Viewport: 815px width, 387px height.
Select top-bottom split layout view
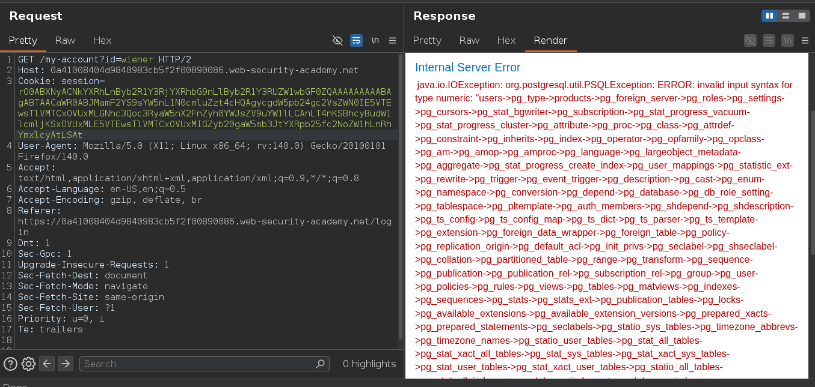pyautogui.click(x=786, y=16)
